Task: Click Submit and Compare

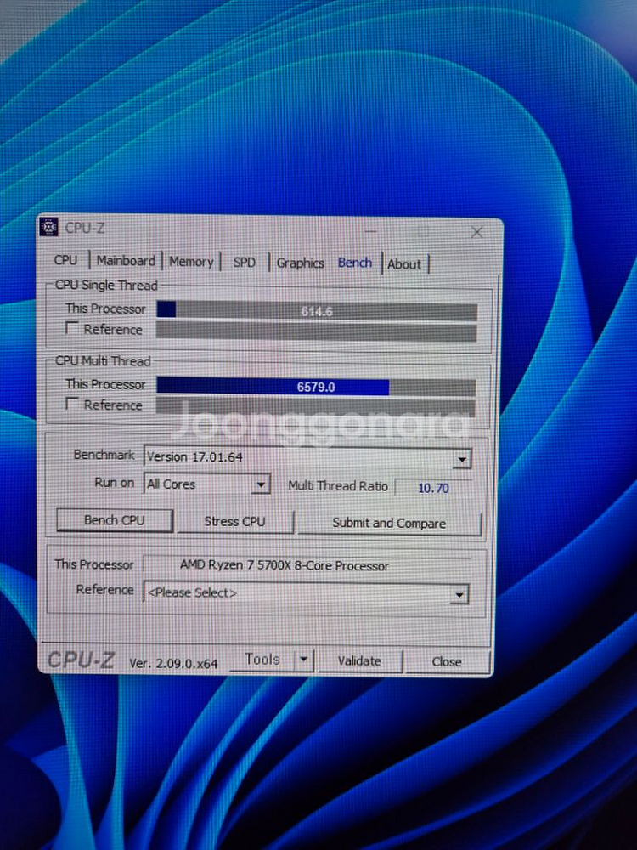Action: coord(389,523)
